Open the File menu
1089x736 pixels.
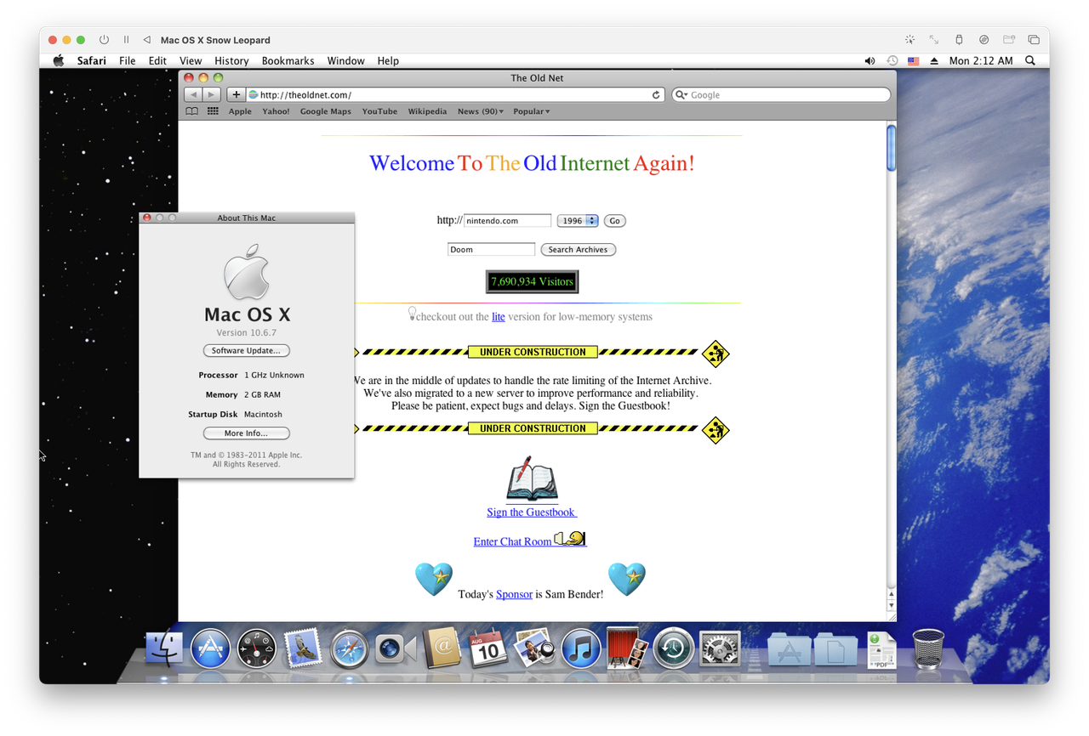point(128,61)
